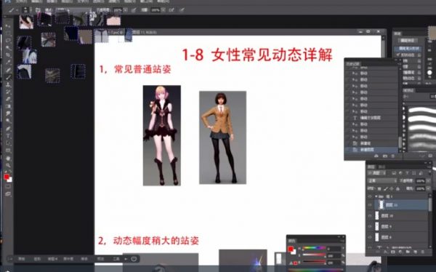
Task: Open the opacity dropdown arrow in the options bar
Action: tap(126, 10)
